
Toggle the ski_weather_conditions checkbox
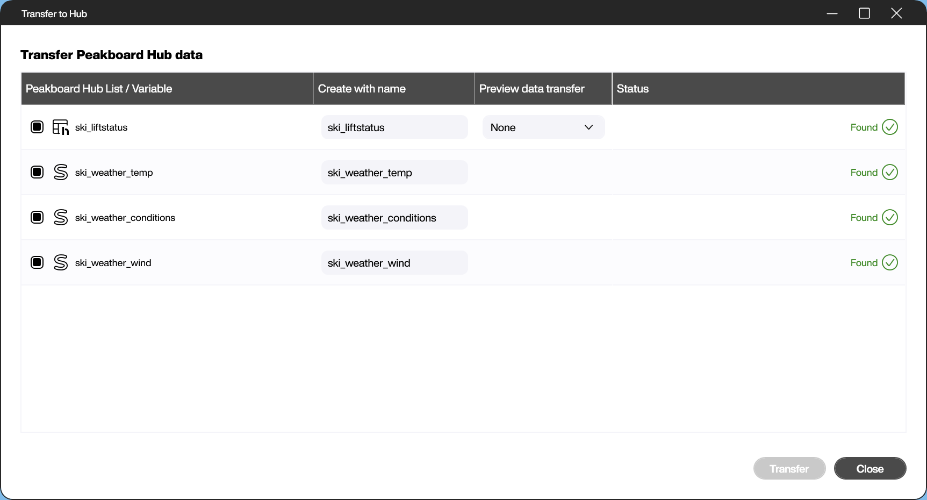tap(37, 218)
